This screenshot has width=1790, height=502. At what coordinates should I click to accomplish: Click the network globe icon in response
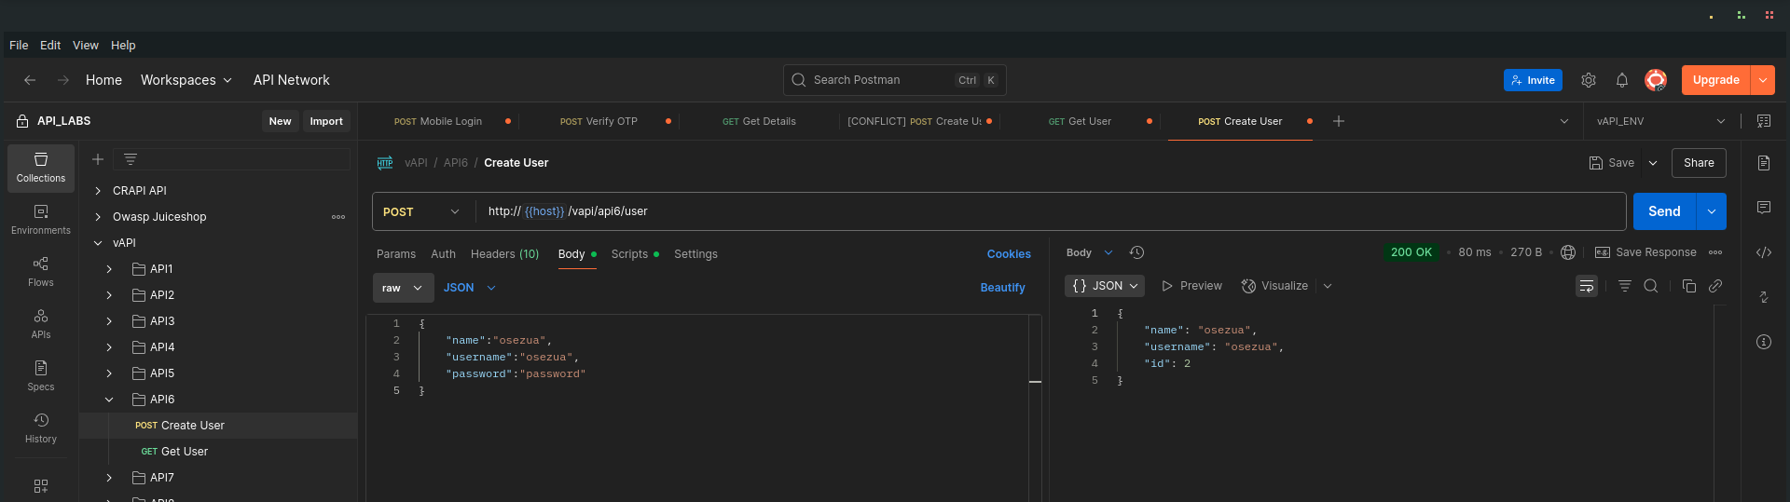click(1568, 252)
